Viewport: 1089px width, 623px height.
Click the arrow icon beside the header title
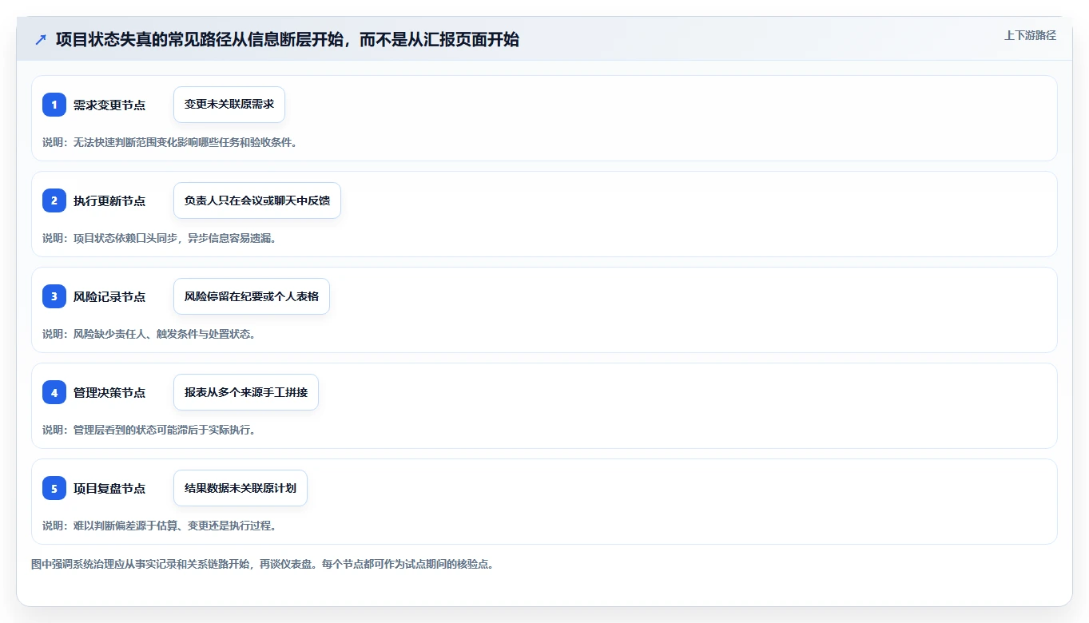pos(41,40)
